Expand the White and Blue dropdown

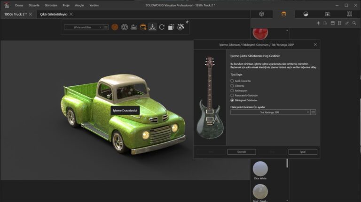(x=100, y=27)
